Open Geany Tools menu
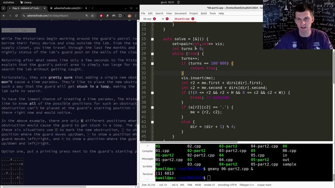The height and width of the screenshot is (188, 335). point(213,13)
